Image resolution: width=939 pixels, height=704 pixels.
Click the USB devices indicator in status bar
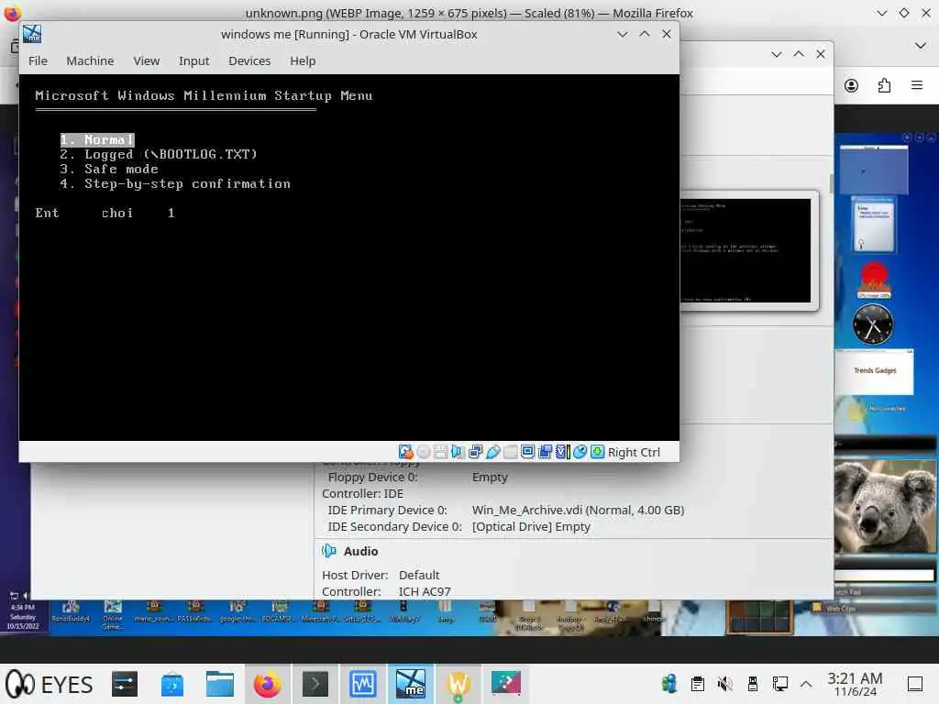click(x=492, y=452)
